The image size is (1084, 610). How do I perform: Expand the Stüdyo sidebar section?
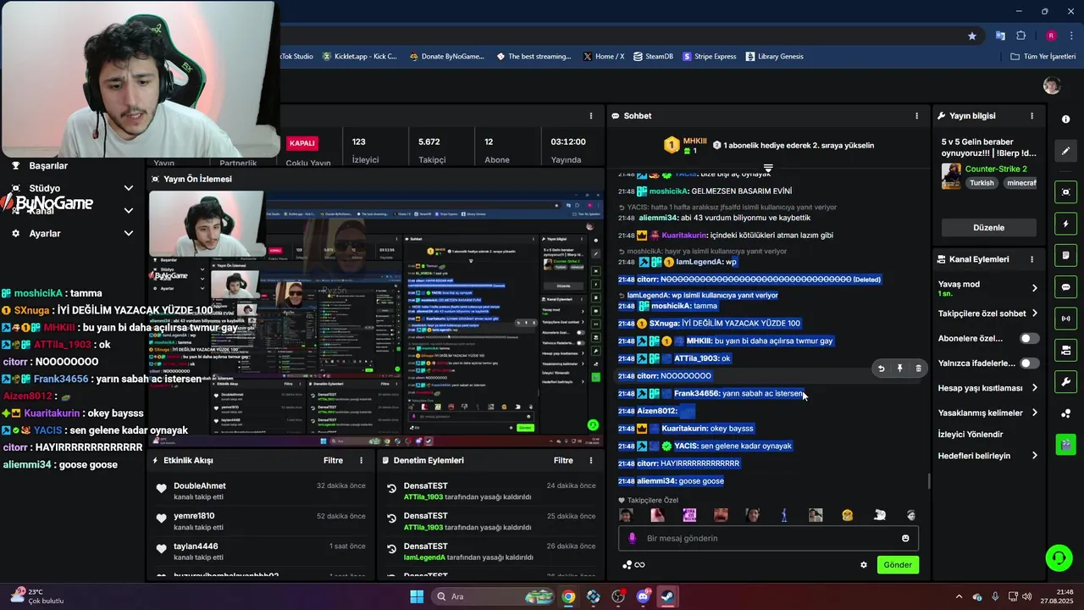point(129,188)
